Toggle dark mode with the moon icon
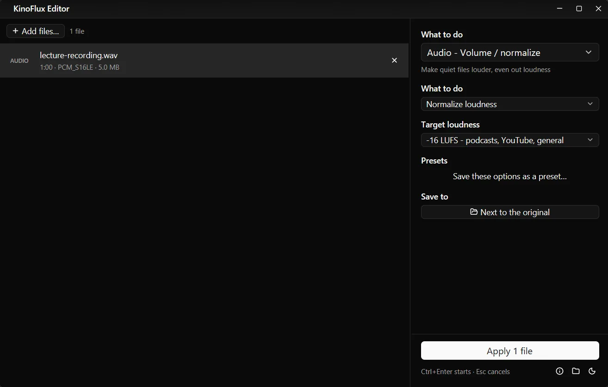This screenshot has height=387, width=608. (x=592, y=371)
